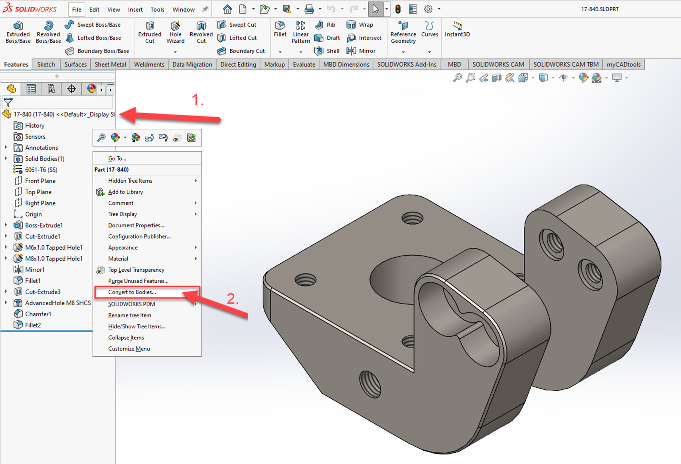
Task: Open dropdown under Hole Wizard
Action: click(x=175, y=52)
